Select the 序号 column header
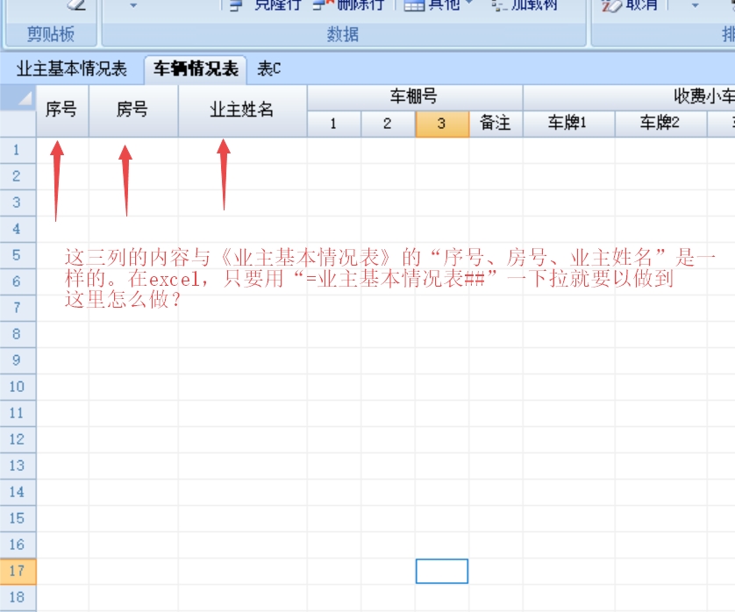This screenshot has width=735, height=612. 61,110
